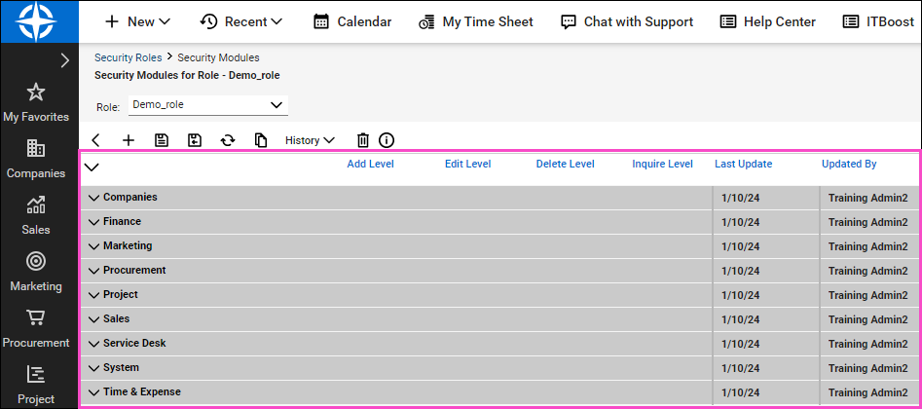Viewport: 922px width, 409px height.
Task: Toggle the expand-all chevron in the grid header
Action: pos(92,167)
